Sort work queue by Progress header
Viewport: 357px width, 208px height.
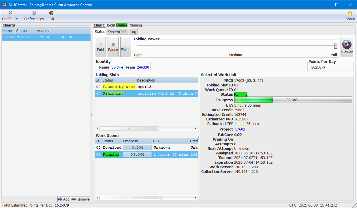[x=137, y=141]
